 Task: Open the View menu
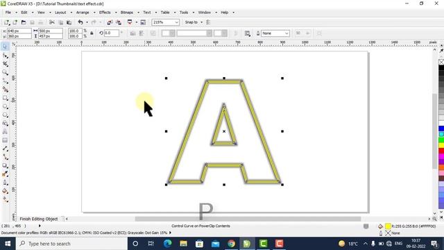[x=41, y=12]
